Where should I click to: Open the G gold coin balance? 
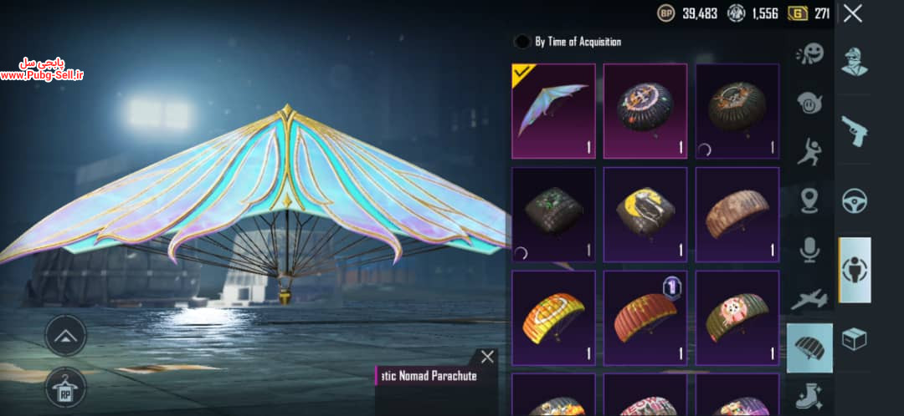point(809,14)
